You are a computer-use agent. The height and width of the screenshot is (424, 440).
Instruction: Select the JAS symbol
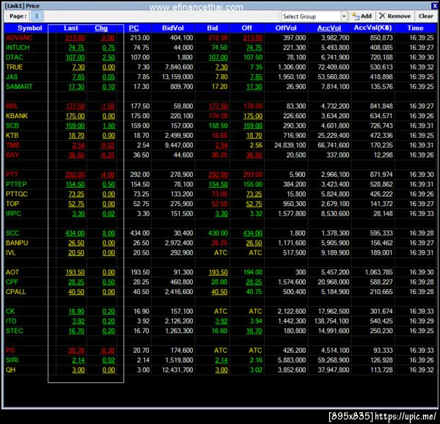tap(12, 77)
